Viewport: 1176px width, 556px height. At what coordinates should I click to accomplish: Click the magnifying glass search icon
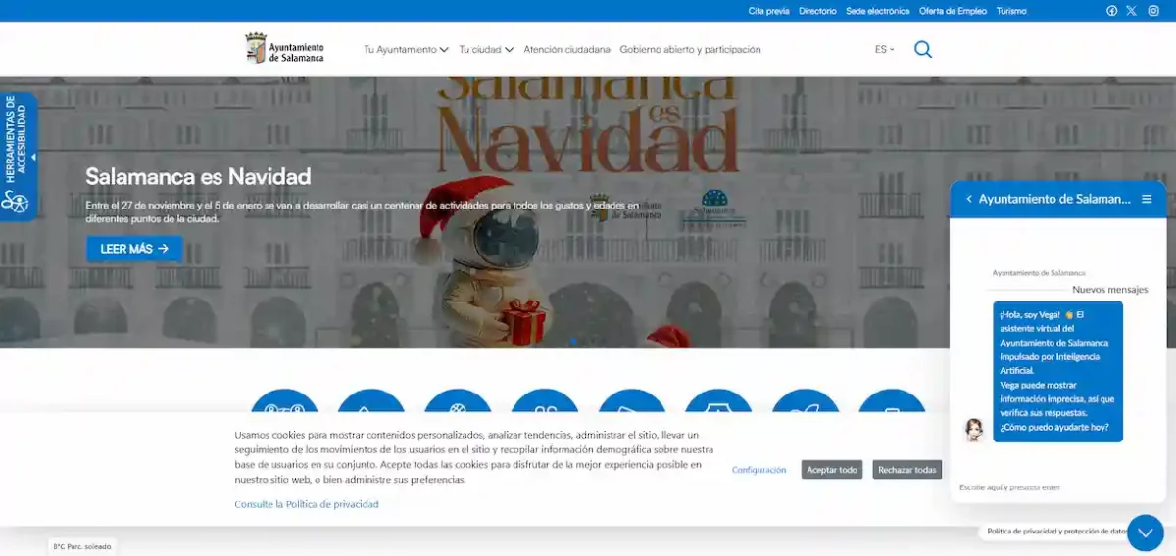point(923,49)
